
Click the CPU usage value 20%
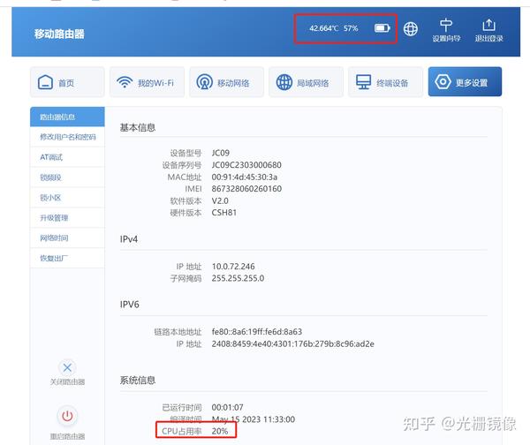coord(220,431)
